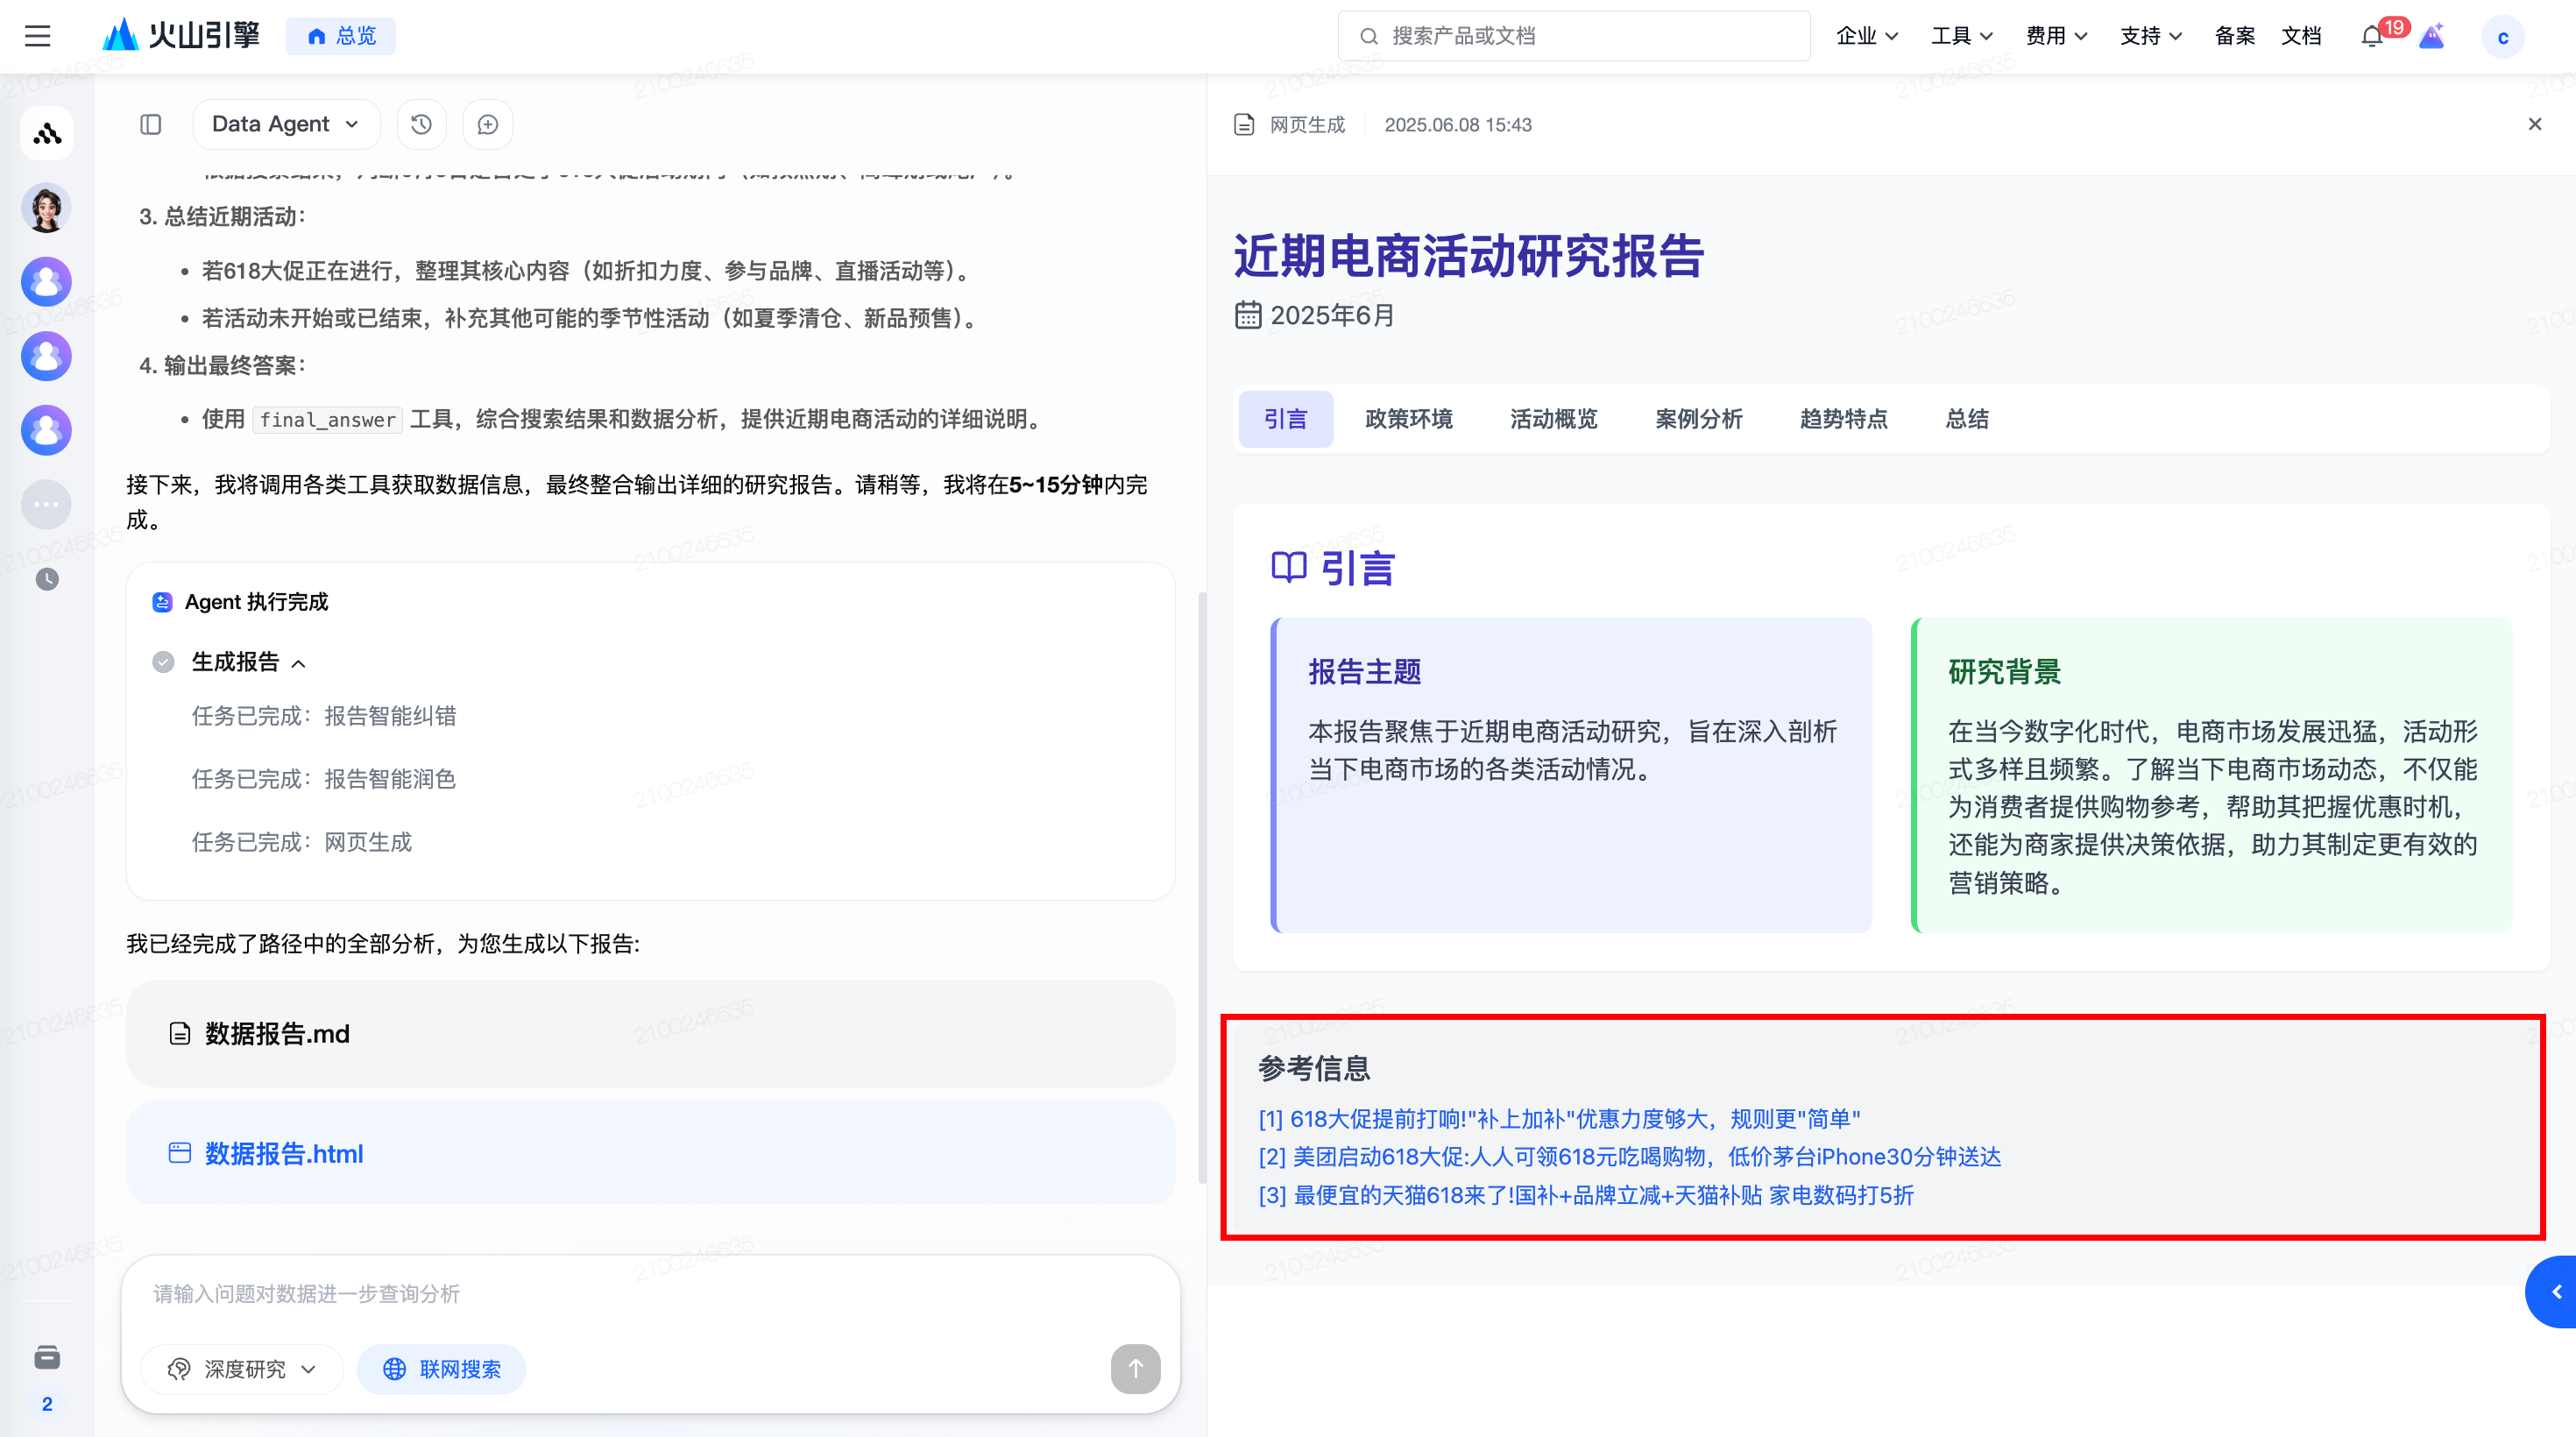
Task: Switch to the 活动概览 tab
Action: (x=1554, y=419)
